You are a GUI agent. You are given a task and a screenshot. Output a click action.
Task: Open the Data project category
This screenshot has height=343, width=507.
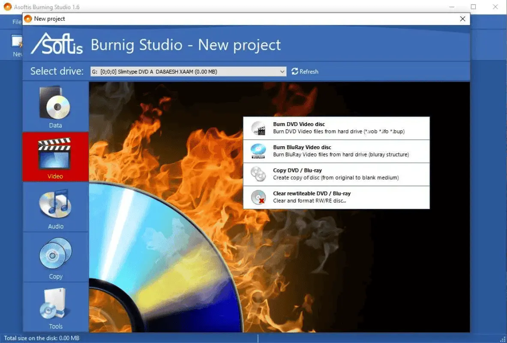tap(55, 107)
